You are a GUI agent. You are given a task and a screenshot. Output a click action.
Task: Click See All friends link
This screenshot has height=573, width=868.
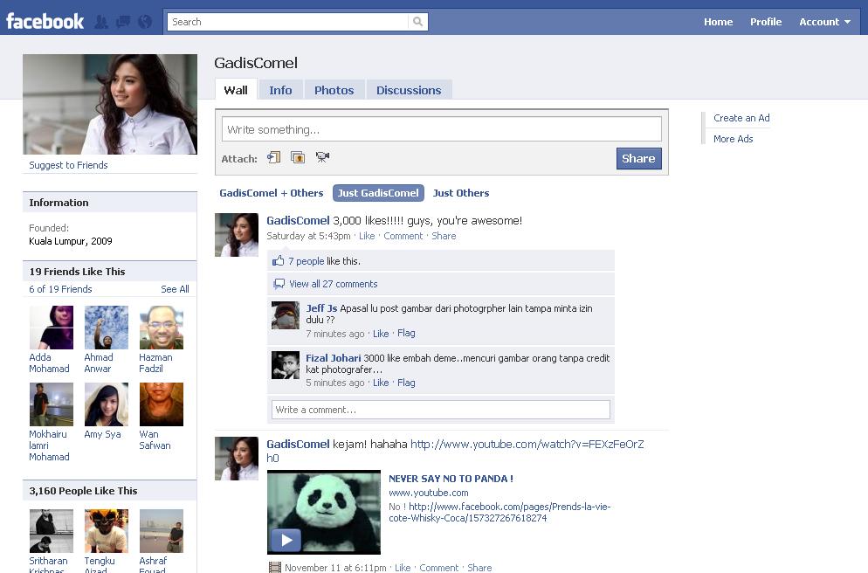coord(175,289)
